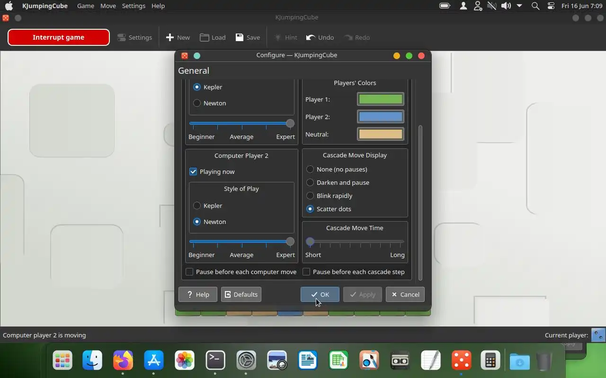
Task: Click Neutral tan color swatch
Action: pyautogui.click(x=381, y=134)
